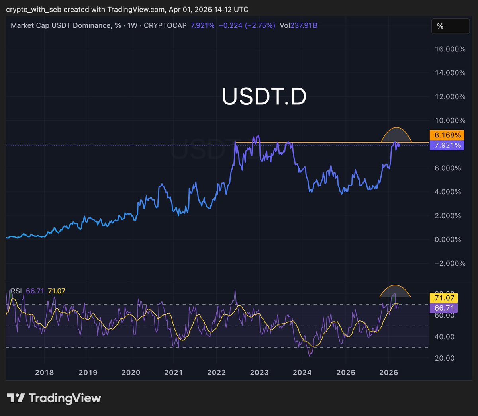
Task: Open the percentage scale mode button
Action: click(x=450, y=25)
